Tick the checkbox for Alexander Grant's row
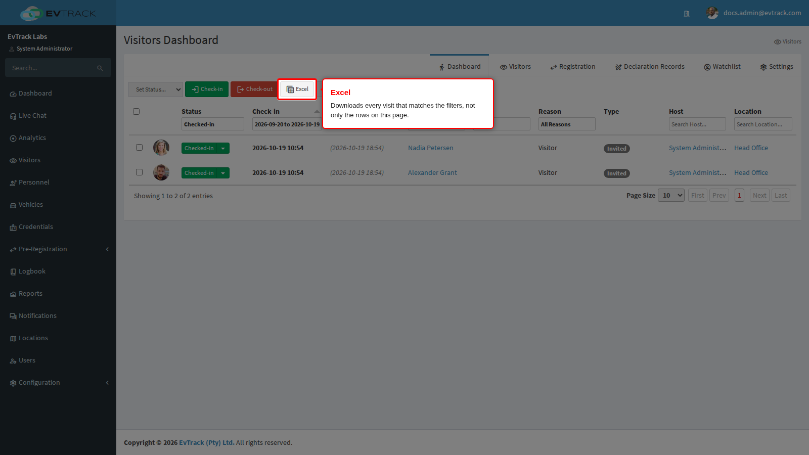This screenshot has width=809, height=455. click(139, 172)
